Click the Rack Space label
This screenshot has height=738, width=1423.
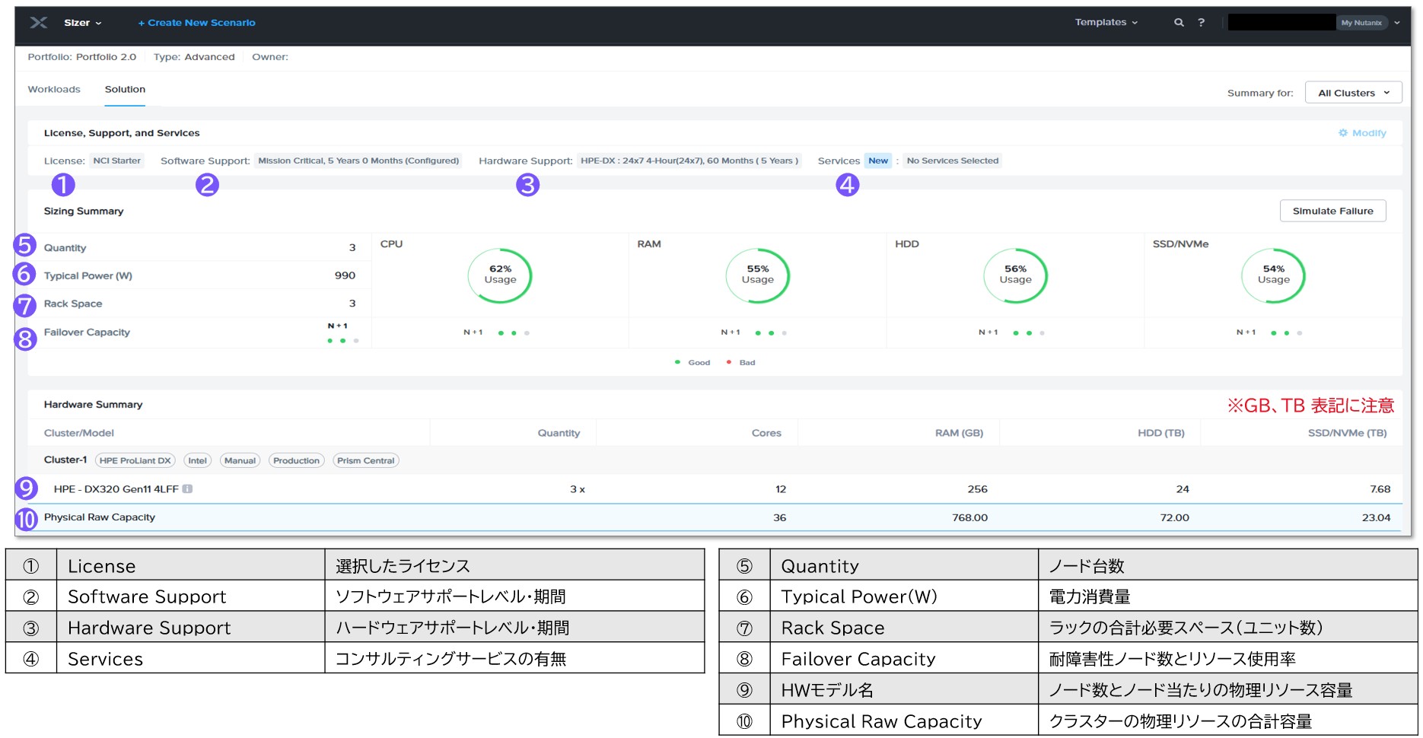(73, 304)
